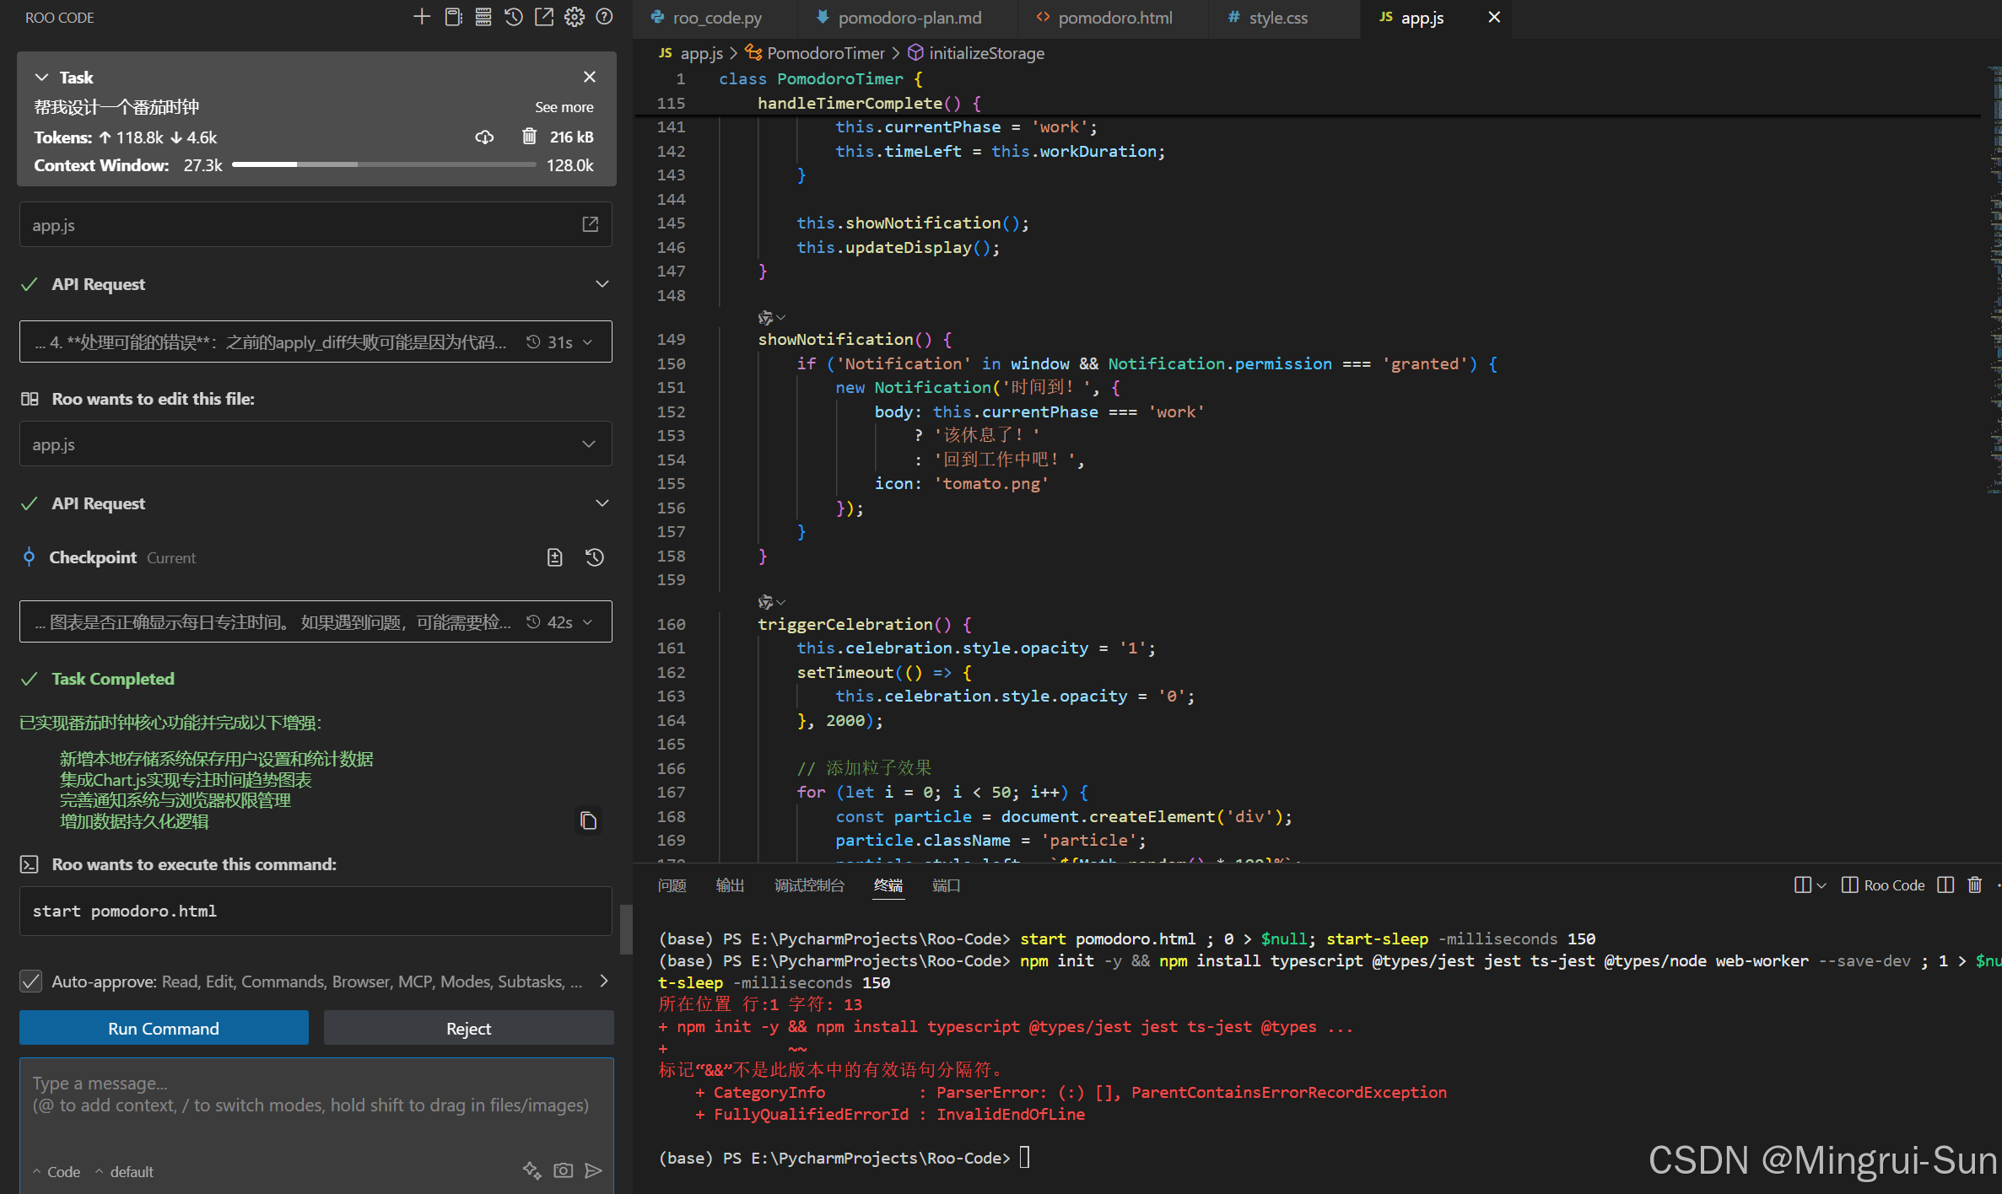Open Roo Code settings gear
The width and height of the screenshot is (2002, 1194).
(575, 17)
